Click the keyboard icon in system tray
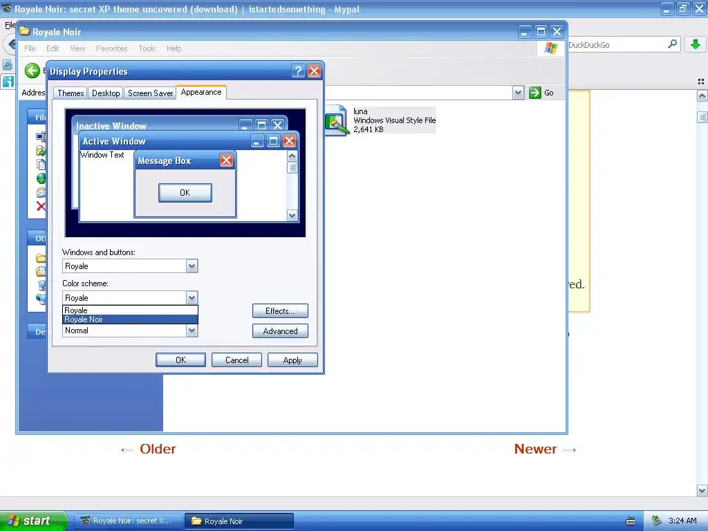708x531 pixels. 631,521
